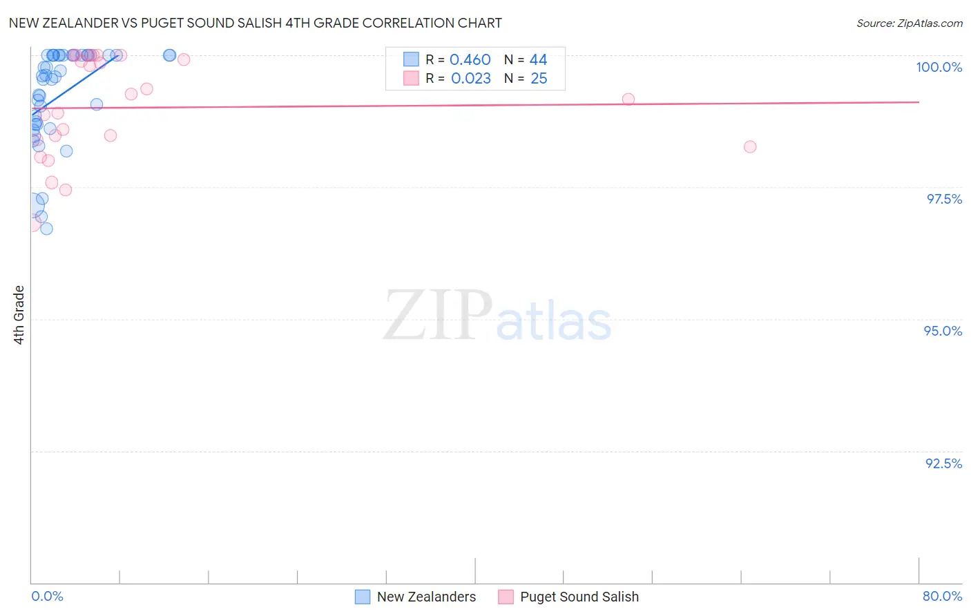
Task: Click the 4th Grade axis title
Action: (19, 315)
